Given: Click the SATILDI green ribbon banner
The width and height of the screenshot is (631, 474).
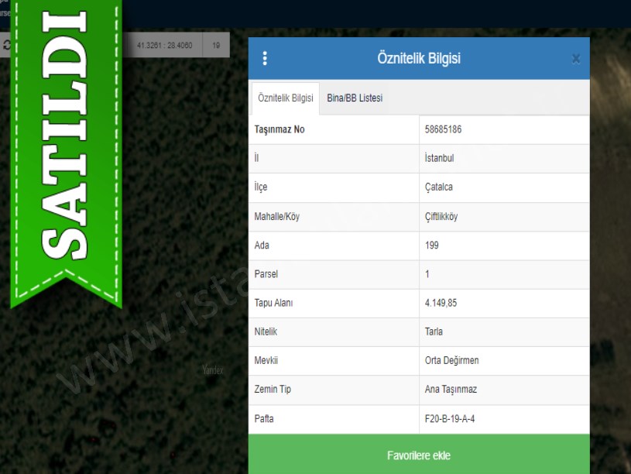Looking at the screenshot, I should pos(67,147).
